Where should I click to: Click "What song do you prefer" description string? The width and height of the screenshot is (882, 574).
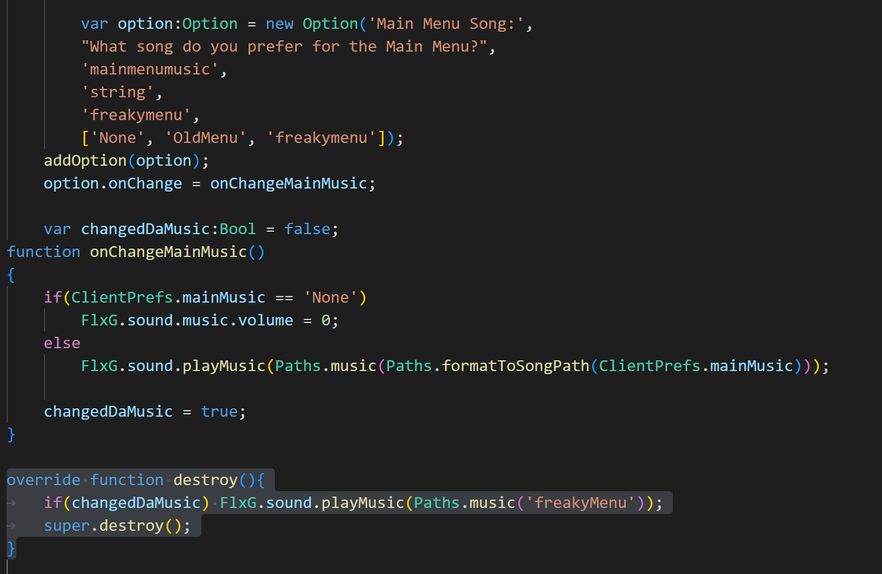click(284, 47)
